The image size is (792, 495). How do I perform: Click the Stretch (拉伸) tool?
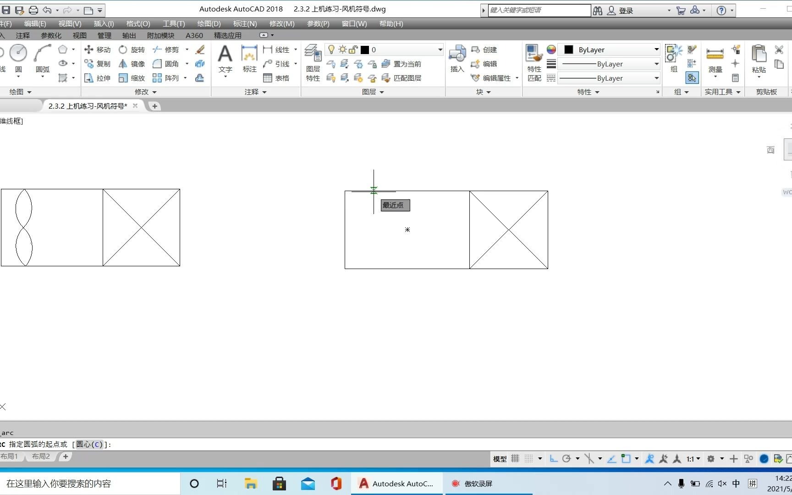tap(98, 78)
